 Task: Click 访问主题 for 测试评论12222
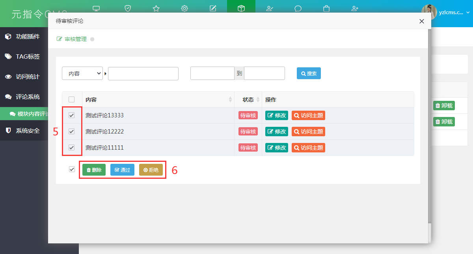tap(308, 132)
